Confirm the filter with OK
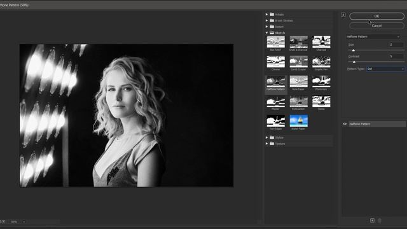 pos(376,16)
